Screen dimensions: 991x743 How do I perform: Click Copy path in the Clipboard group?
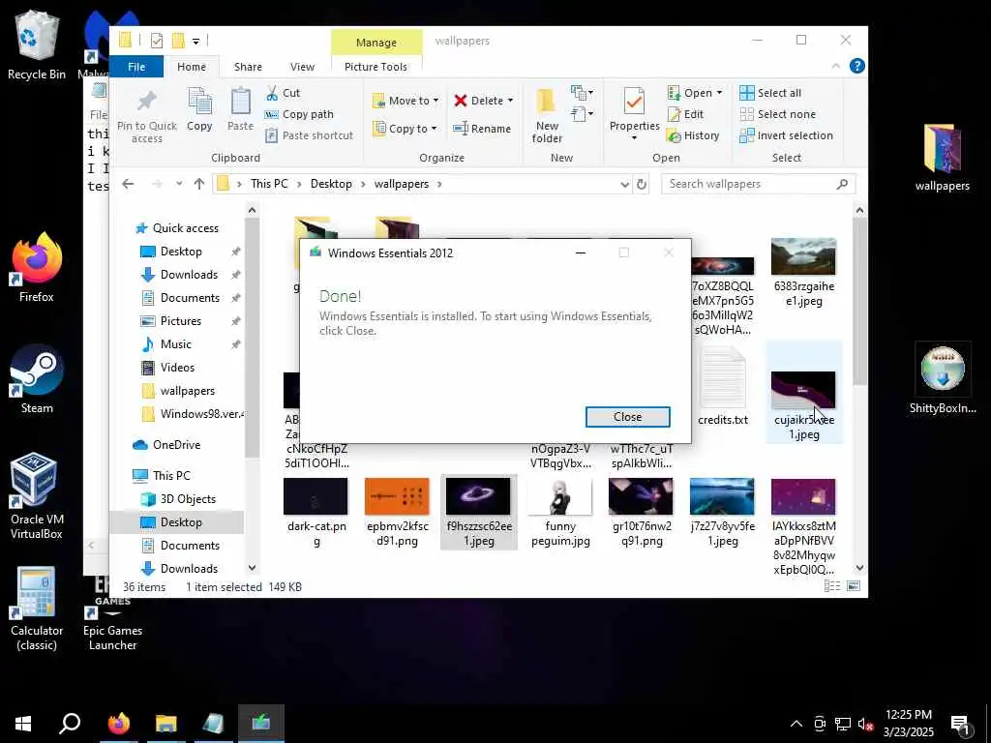pyautogui.click(x=299, y=114)
